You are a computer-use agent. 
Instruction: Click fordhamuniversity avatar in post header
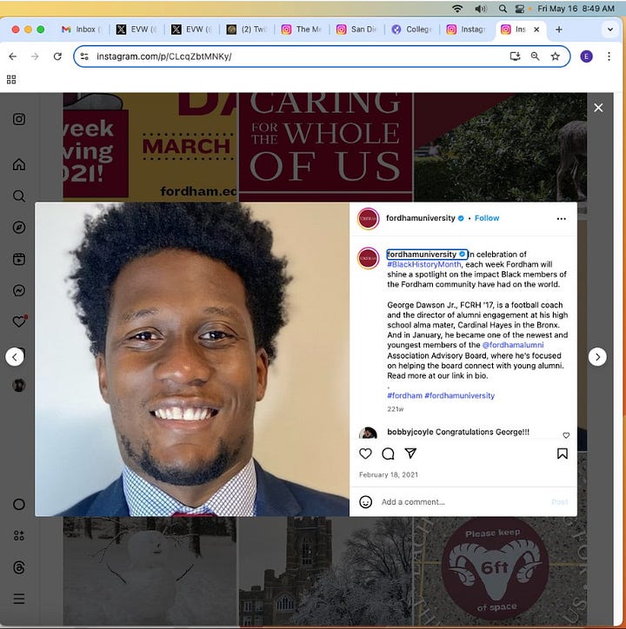[369, 219]
